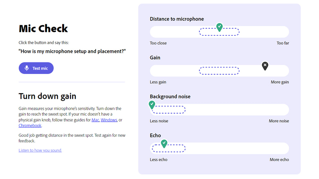Click the Gain sweet spot dashed zone

point(219,71)
